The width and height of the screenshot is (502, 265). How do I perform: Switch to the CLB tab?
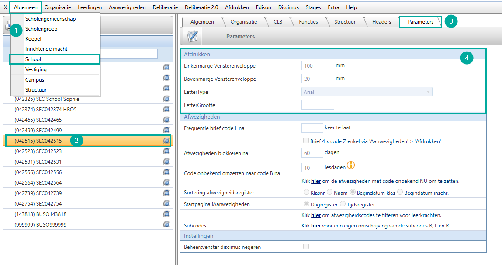click(x=277, y=22)
